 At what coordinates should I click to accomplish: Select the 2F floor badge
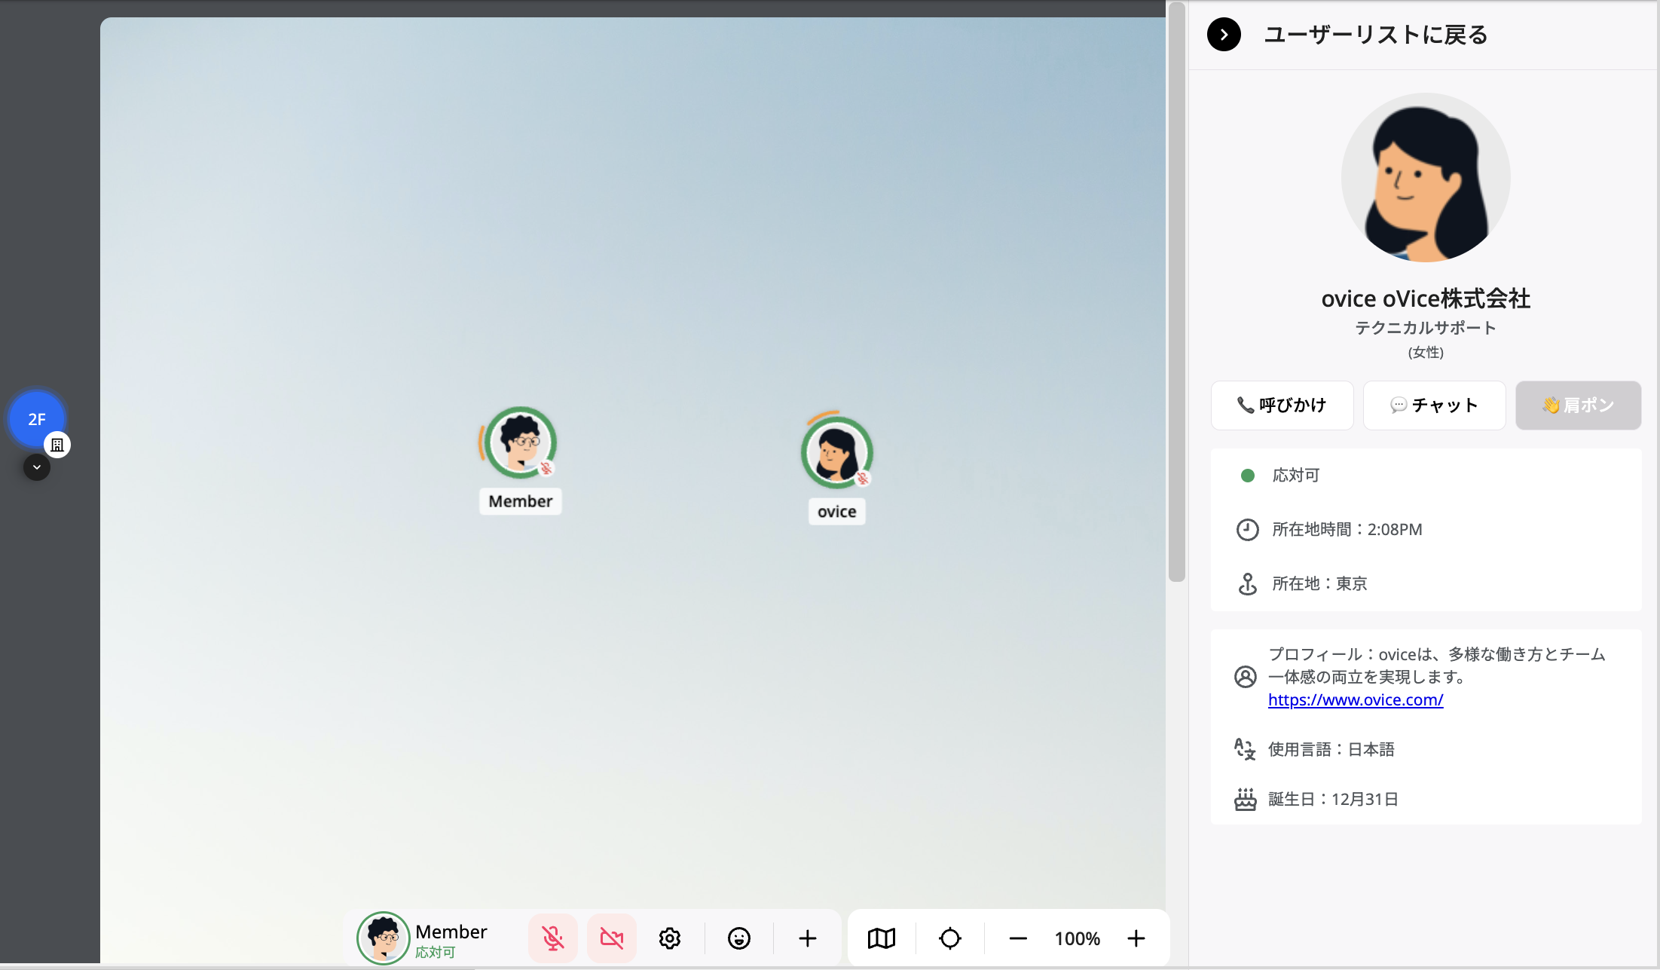[35, 419]
